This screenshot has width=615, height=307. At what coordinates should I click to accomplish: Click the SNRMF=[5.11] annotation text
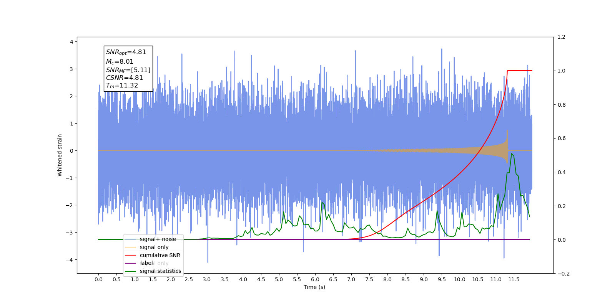pos(128,70)
